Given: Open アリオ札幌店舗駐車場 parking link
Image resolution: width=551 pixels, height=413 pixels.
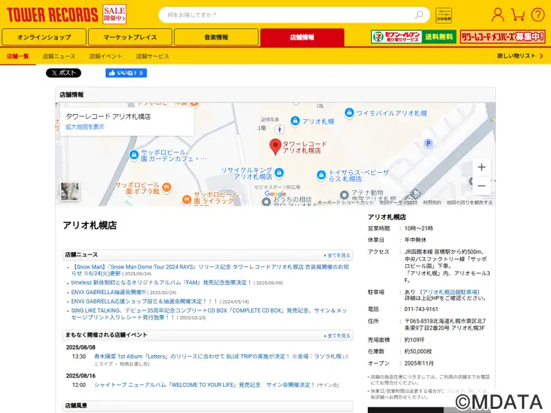Looking at the screenshot, I should (450, 292).
